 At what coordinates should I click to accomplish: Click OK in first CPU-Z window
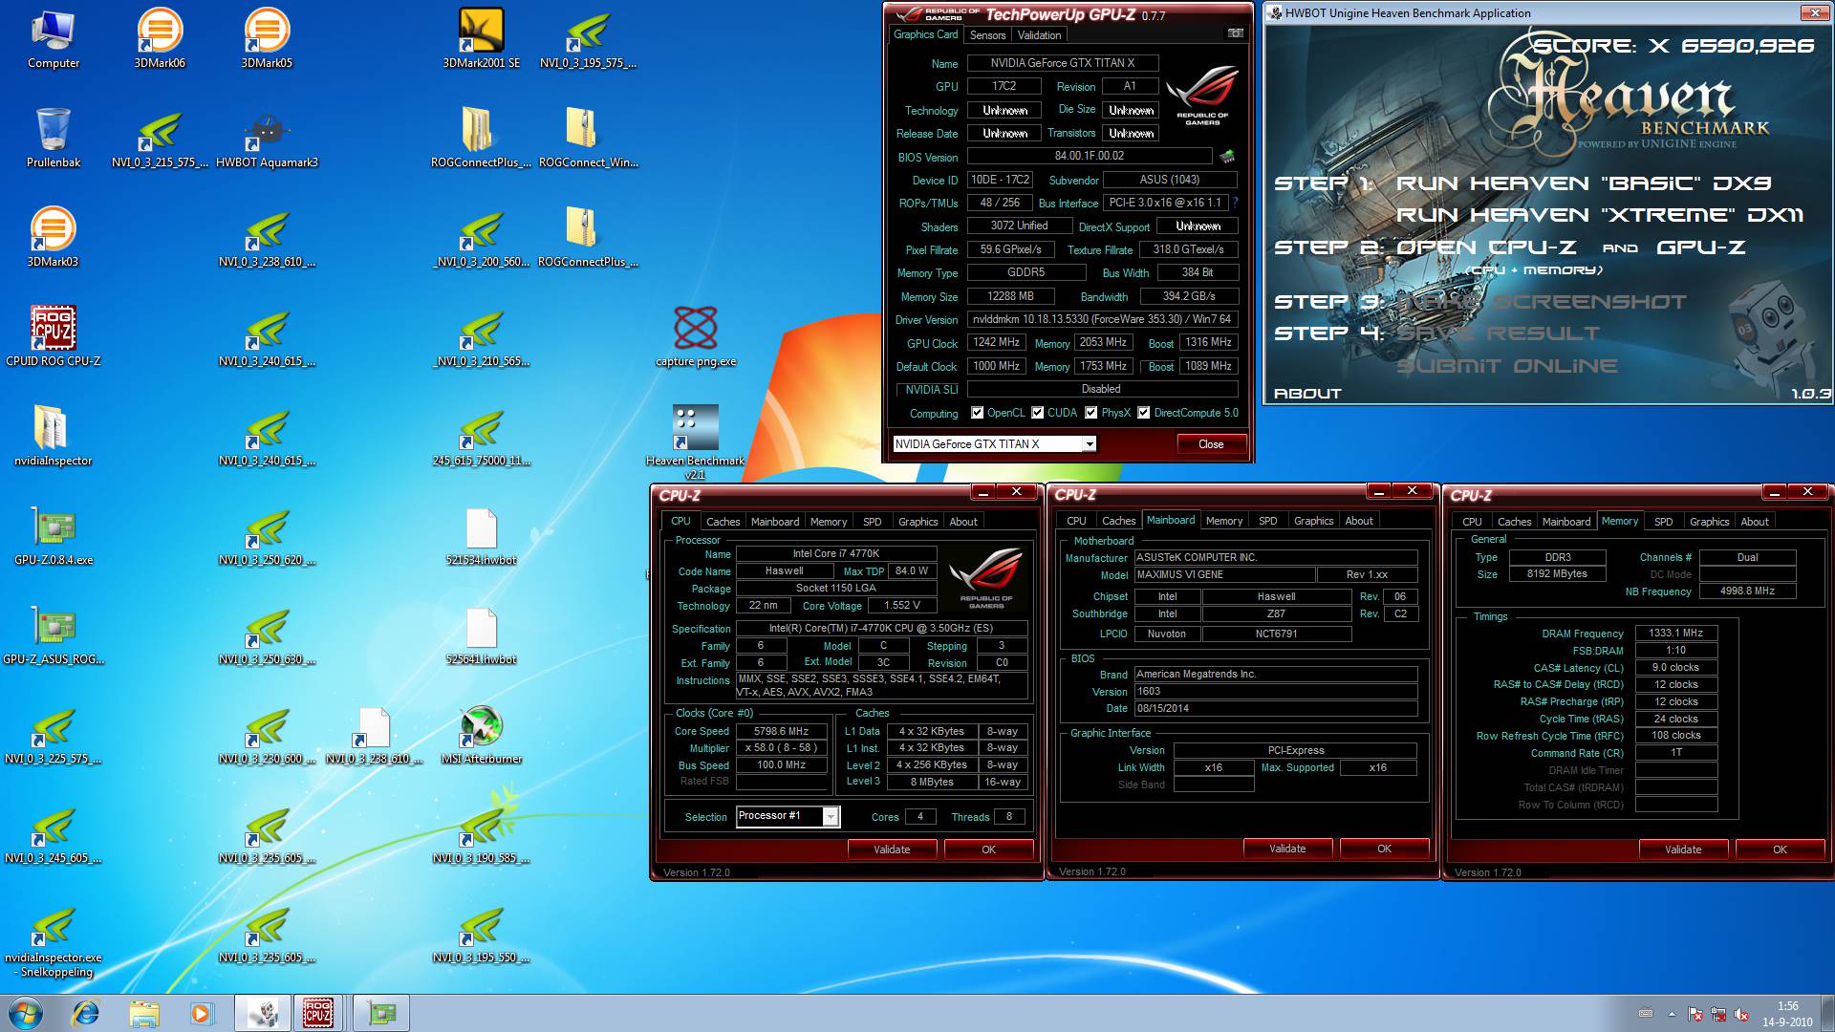pos(988,849)
